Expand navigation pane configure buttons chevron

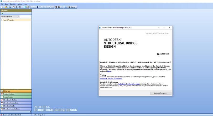click(30, 112)
